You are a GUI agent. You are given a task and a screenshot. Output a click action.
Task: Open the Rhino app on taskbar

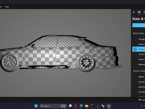[103, 106]
